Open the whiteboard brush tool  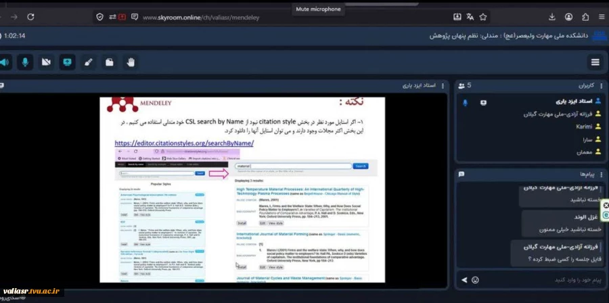(89, 62)
